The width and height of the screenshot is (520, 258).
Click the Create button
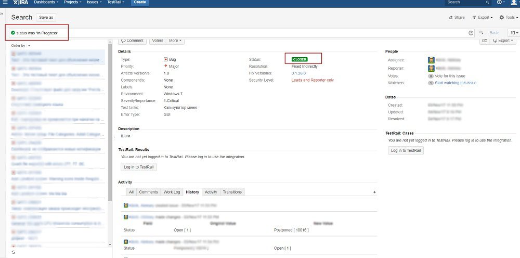click(x=139, y=2)
